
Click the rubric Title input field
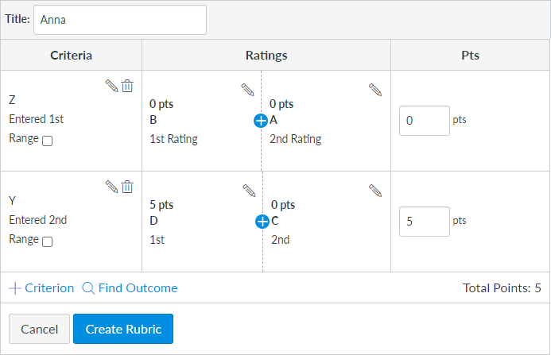coord(119,20)
